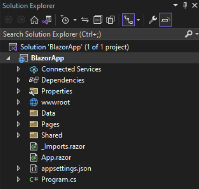This screenshot has width=199, height=189.
Task: Expand the appsettings.json node
Action: click(18, 168)
